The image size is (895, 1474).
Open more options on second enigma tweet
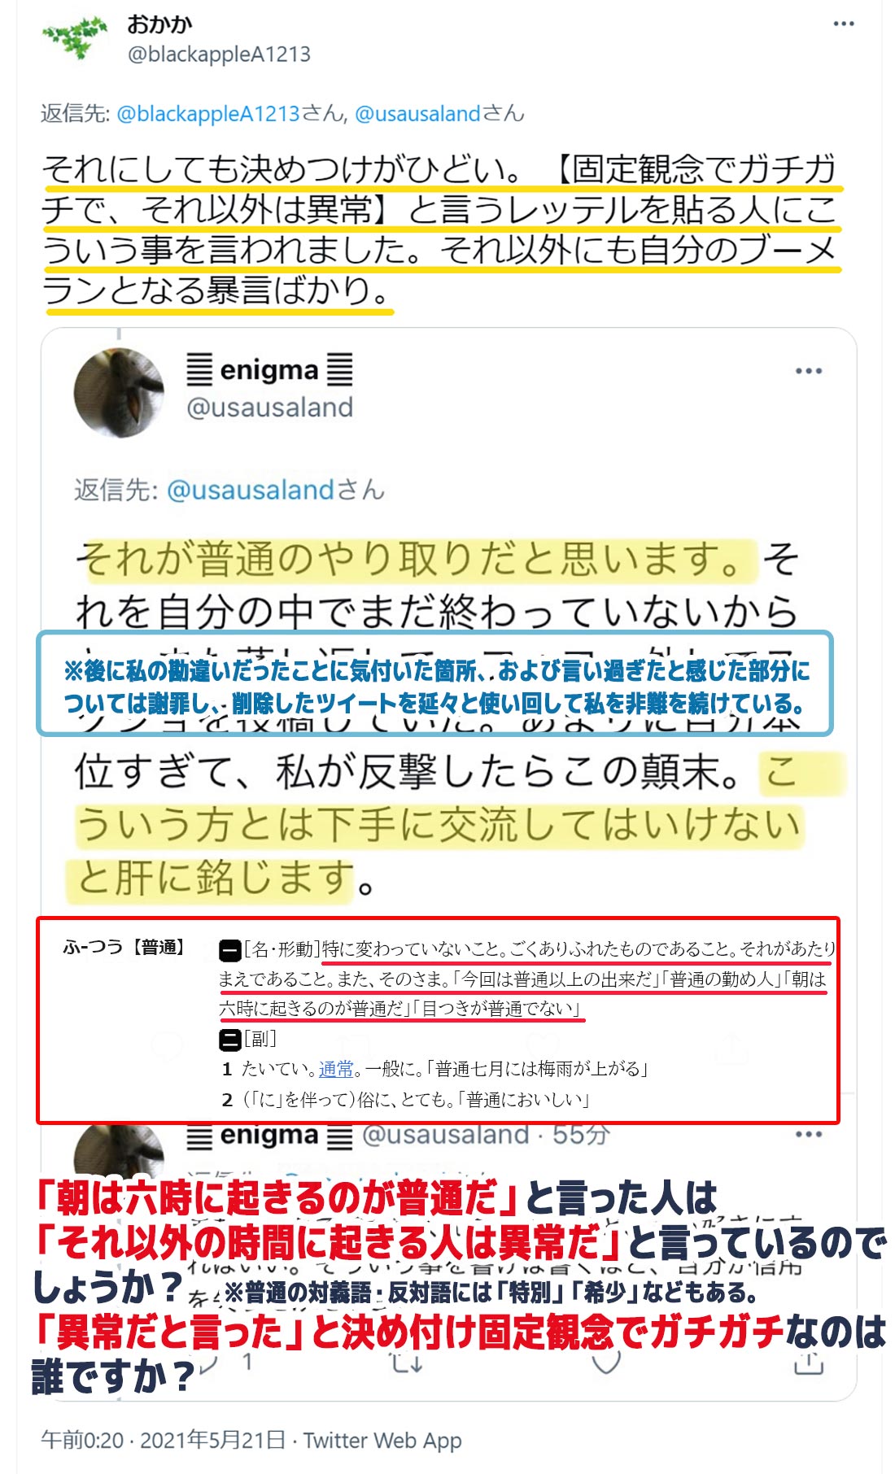tap(808, 1134)
